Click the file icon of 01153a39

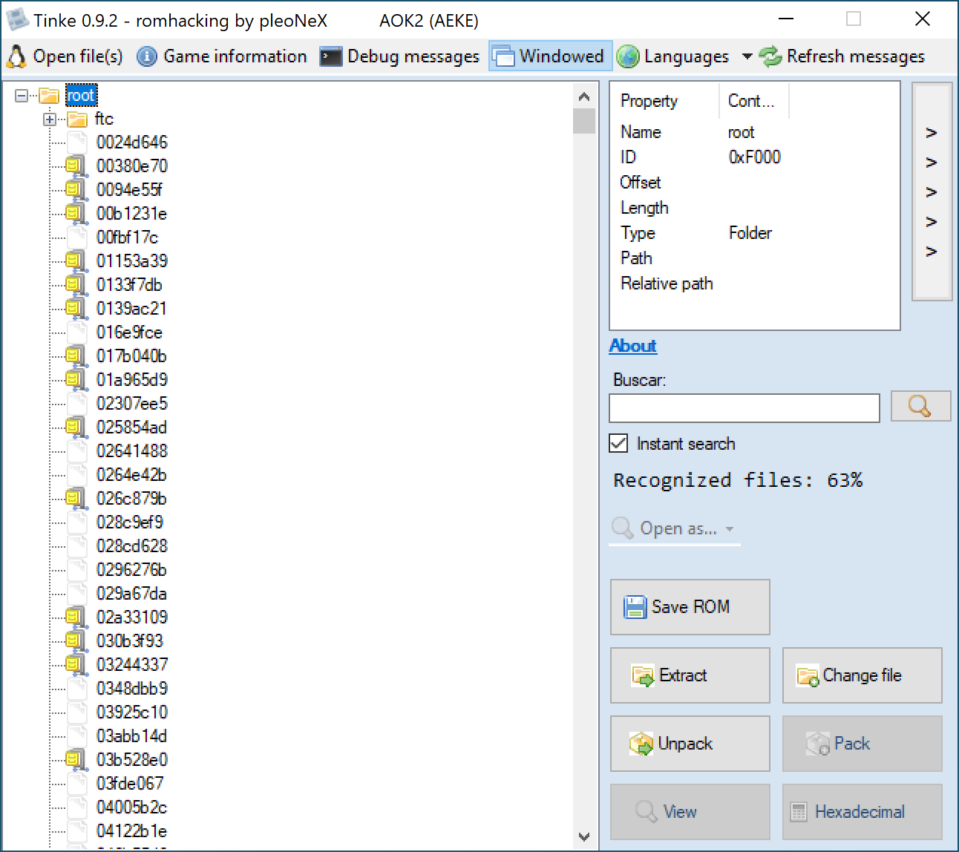pyautogui.click(x=76, y=261)
